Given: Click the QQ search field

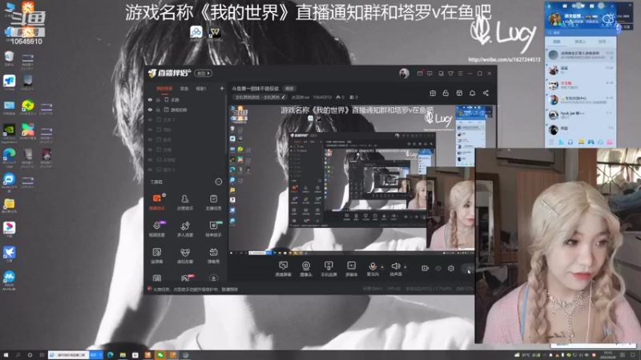Looking at the screenshot, I should pos(580,32).
